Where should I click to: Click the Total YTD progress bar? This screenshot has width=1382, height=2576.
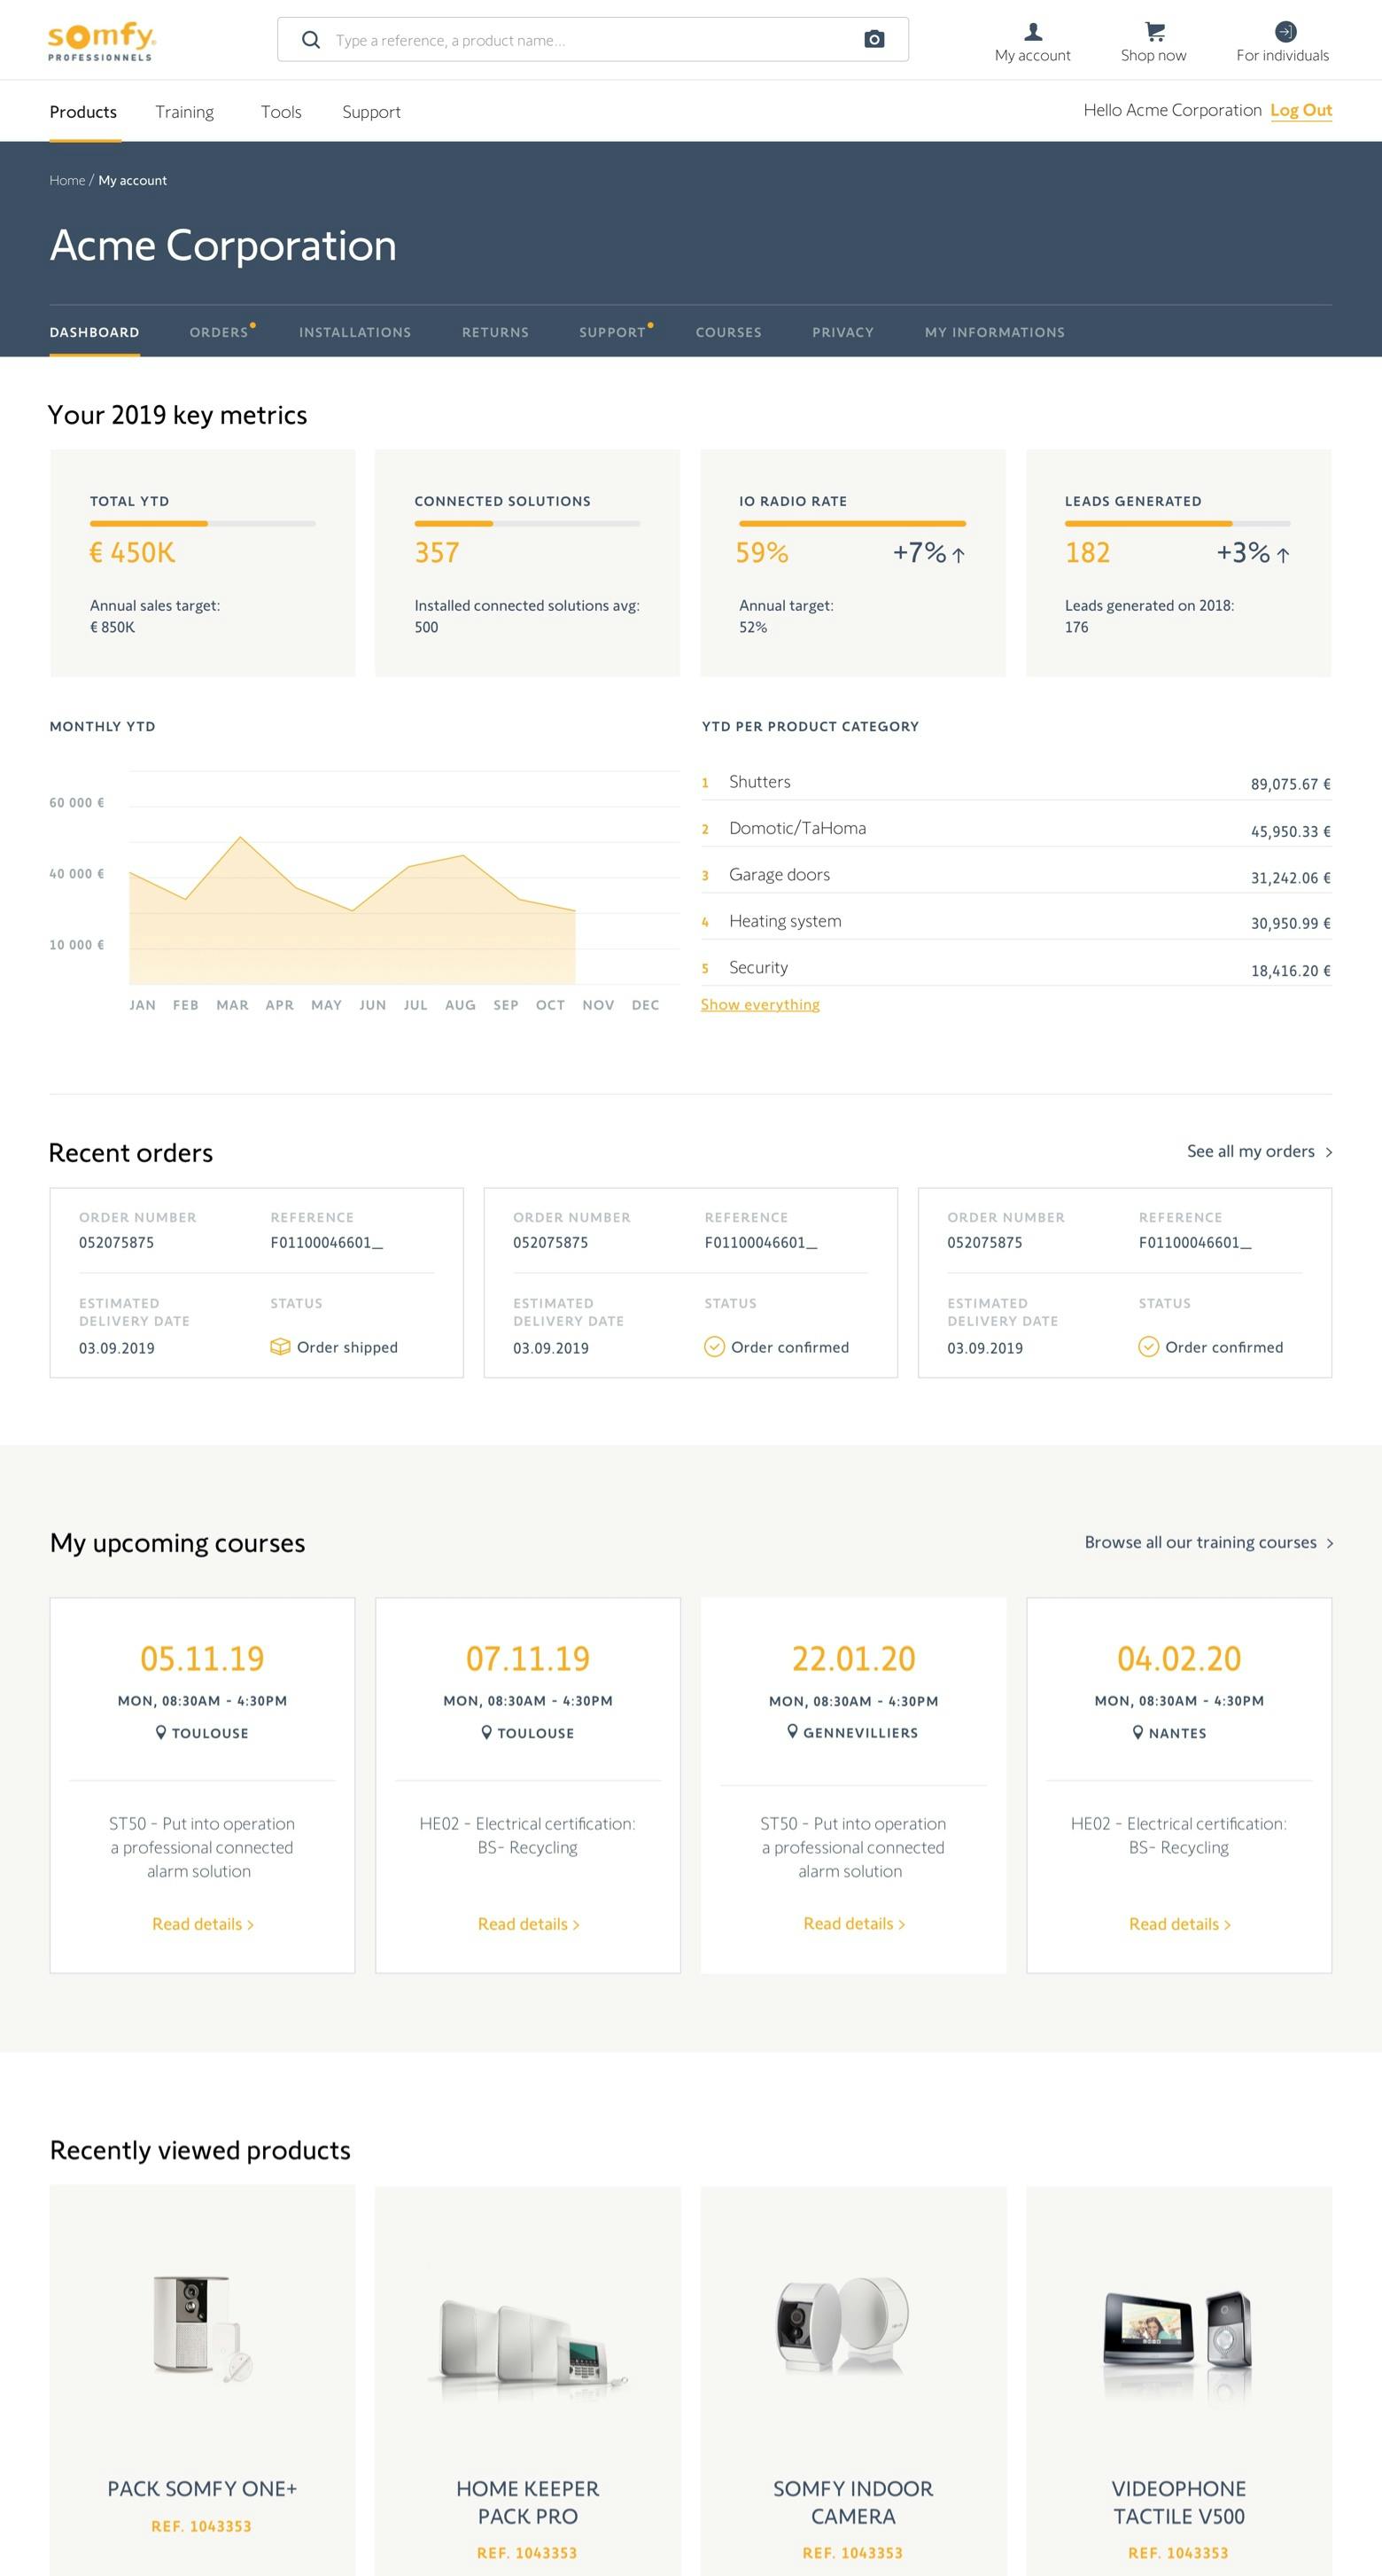pyautogui.click(x=203, y=523)
